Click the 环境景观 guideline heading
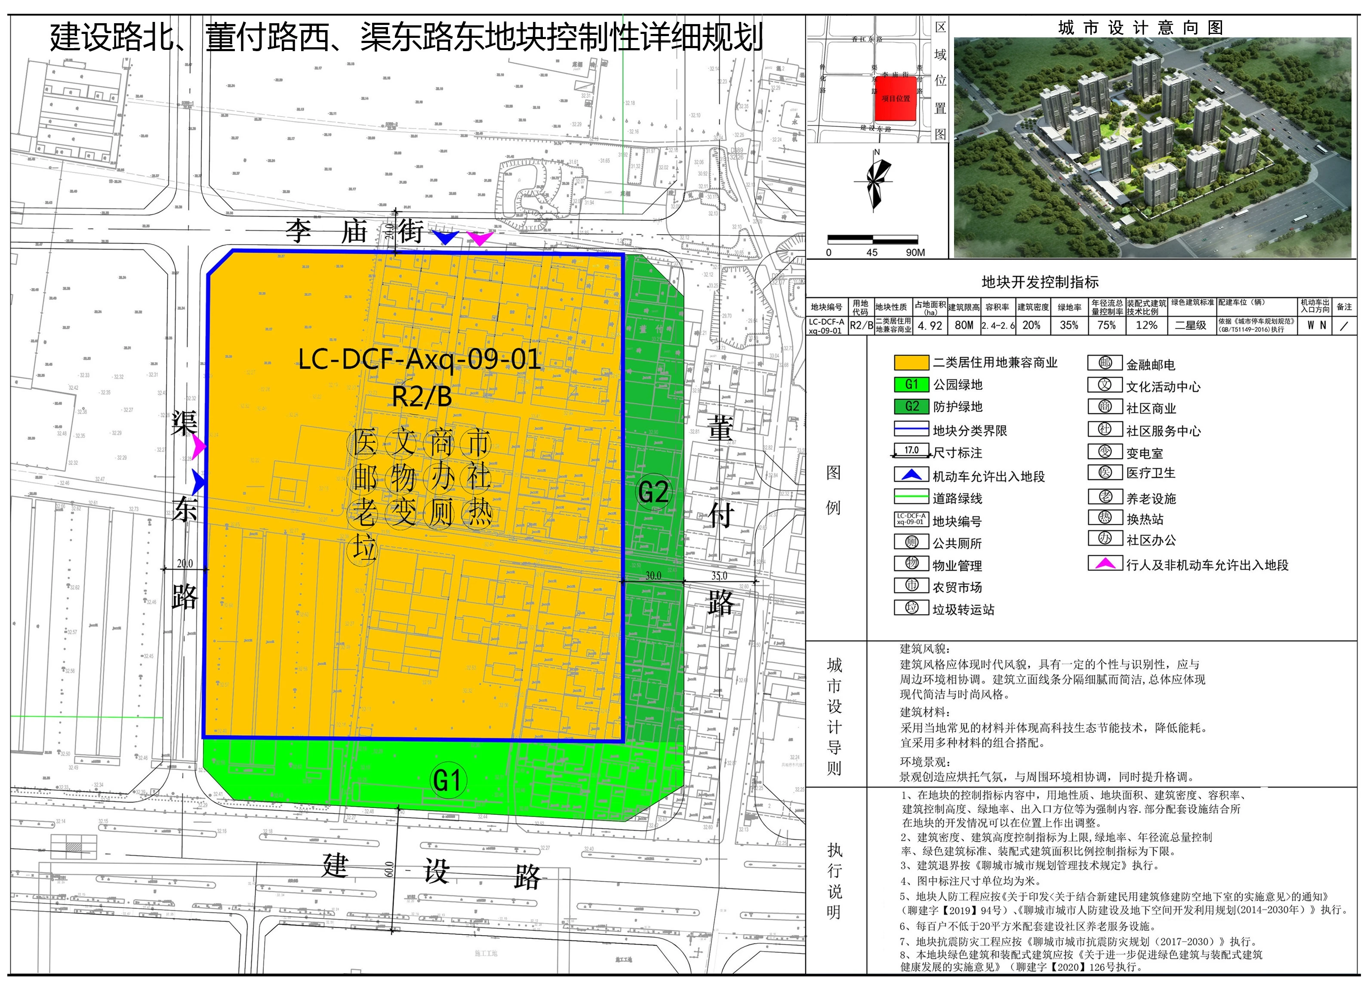Image resolution: width=1367 pixels, height=988 pixels. click(x=924, y=762)
